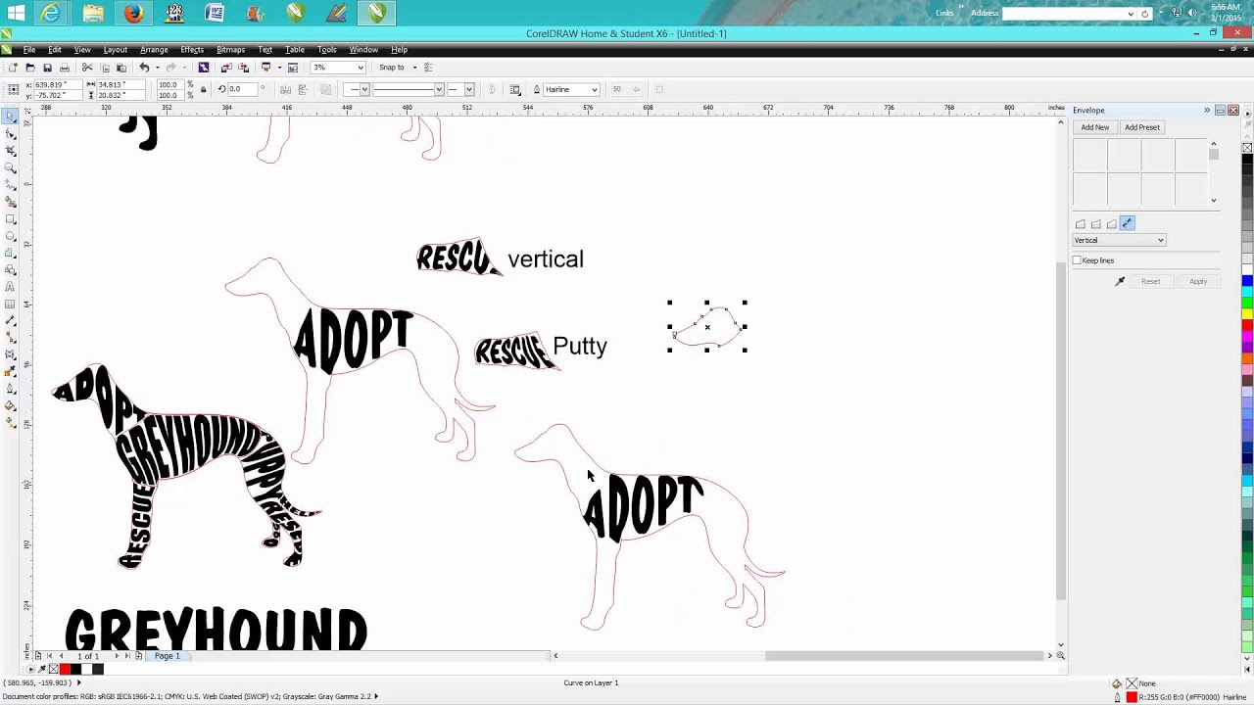Click the Open file icon

pos(29,68)
